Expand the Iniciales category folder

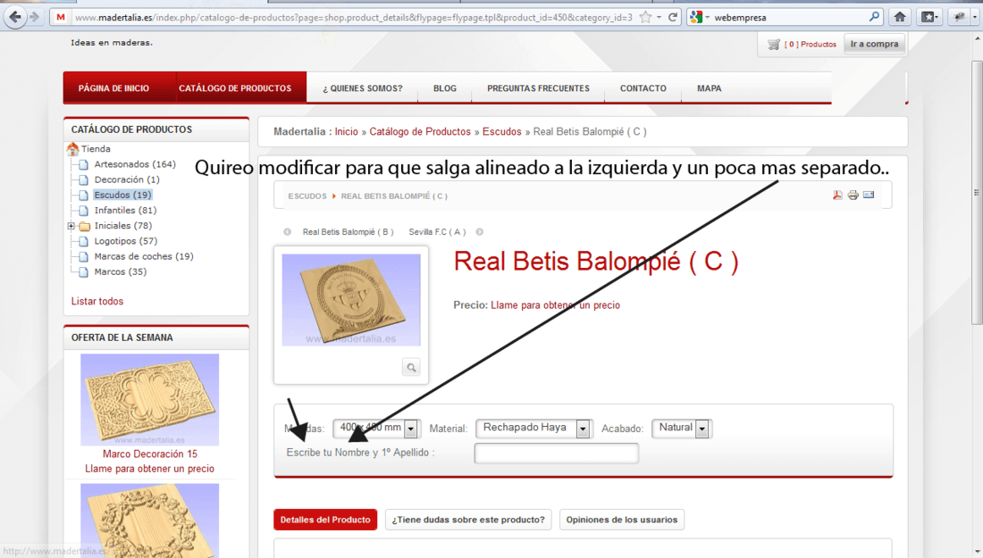[71, 226]
